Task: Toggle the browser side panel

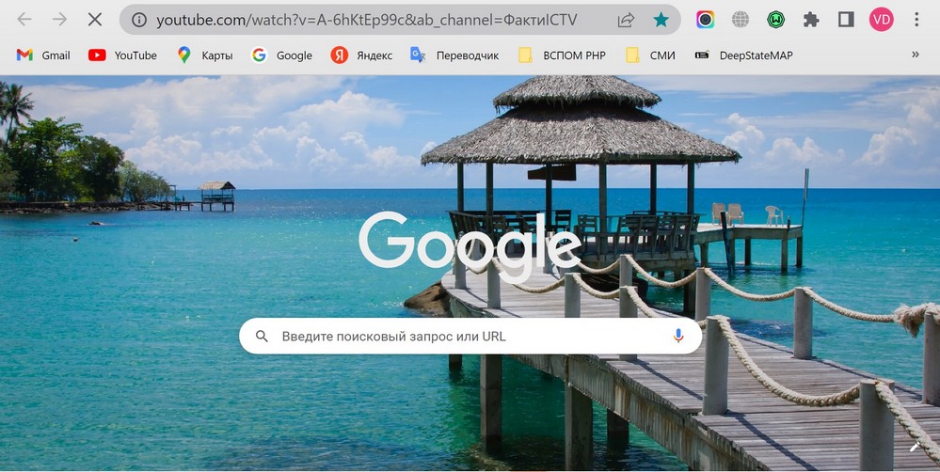Action: pyautogui.click(x=846, y=20)
